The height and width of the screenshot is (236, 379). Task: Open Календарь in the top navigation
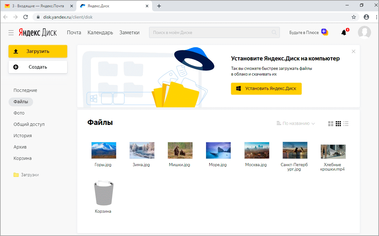tap(100, 32)
